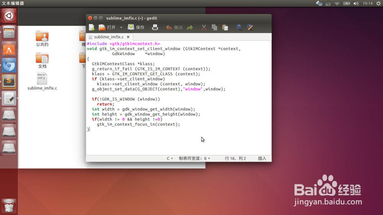Open the 19:14 clock menu
The height and width of the screenshot is (215, 383).
point(368,3)
